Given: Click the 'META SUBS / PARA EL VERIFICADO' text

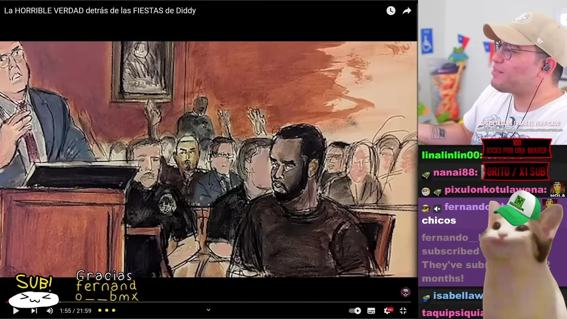Looking at the screenshot, I should pyautogui.click(x=520, y=123).
